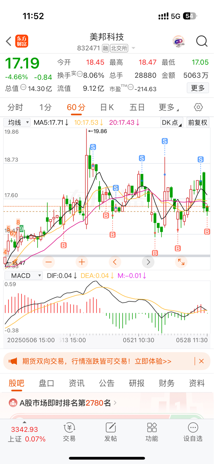Expand the 更多 period options
The image size is (214, 464).
coord(169,107)
